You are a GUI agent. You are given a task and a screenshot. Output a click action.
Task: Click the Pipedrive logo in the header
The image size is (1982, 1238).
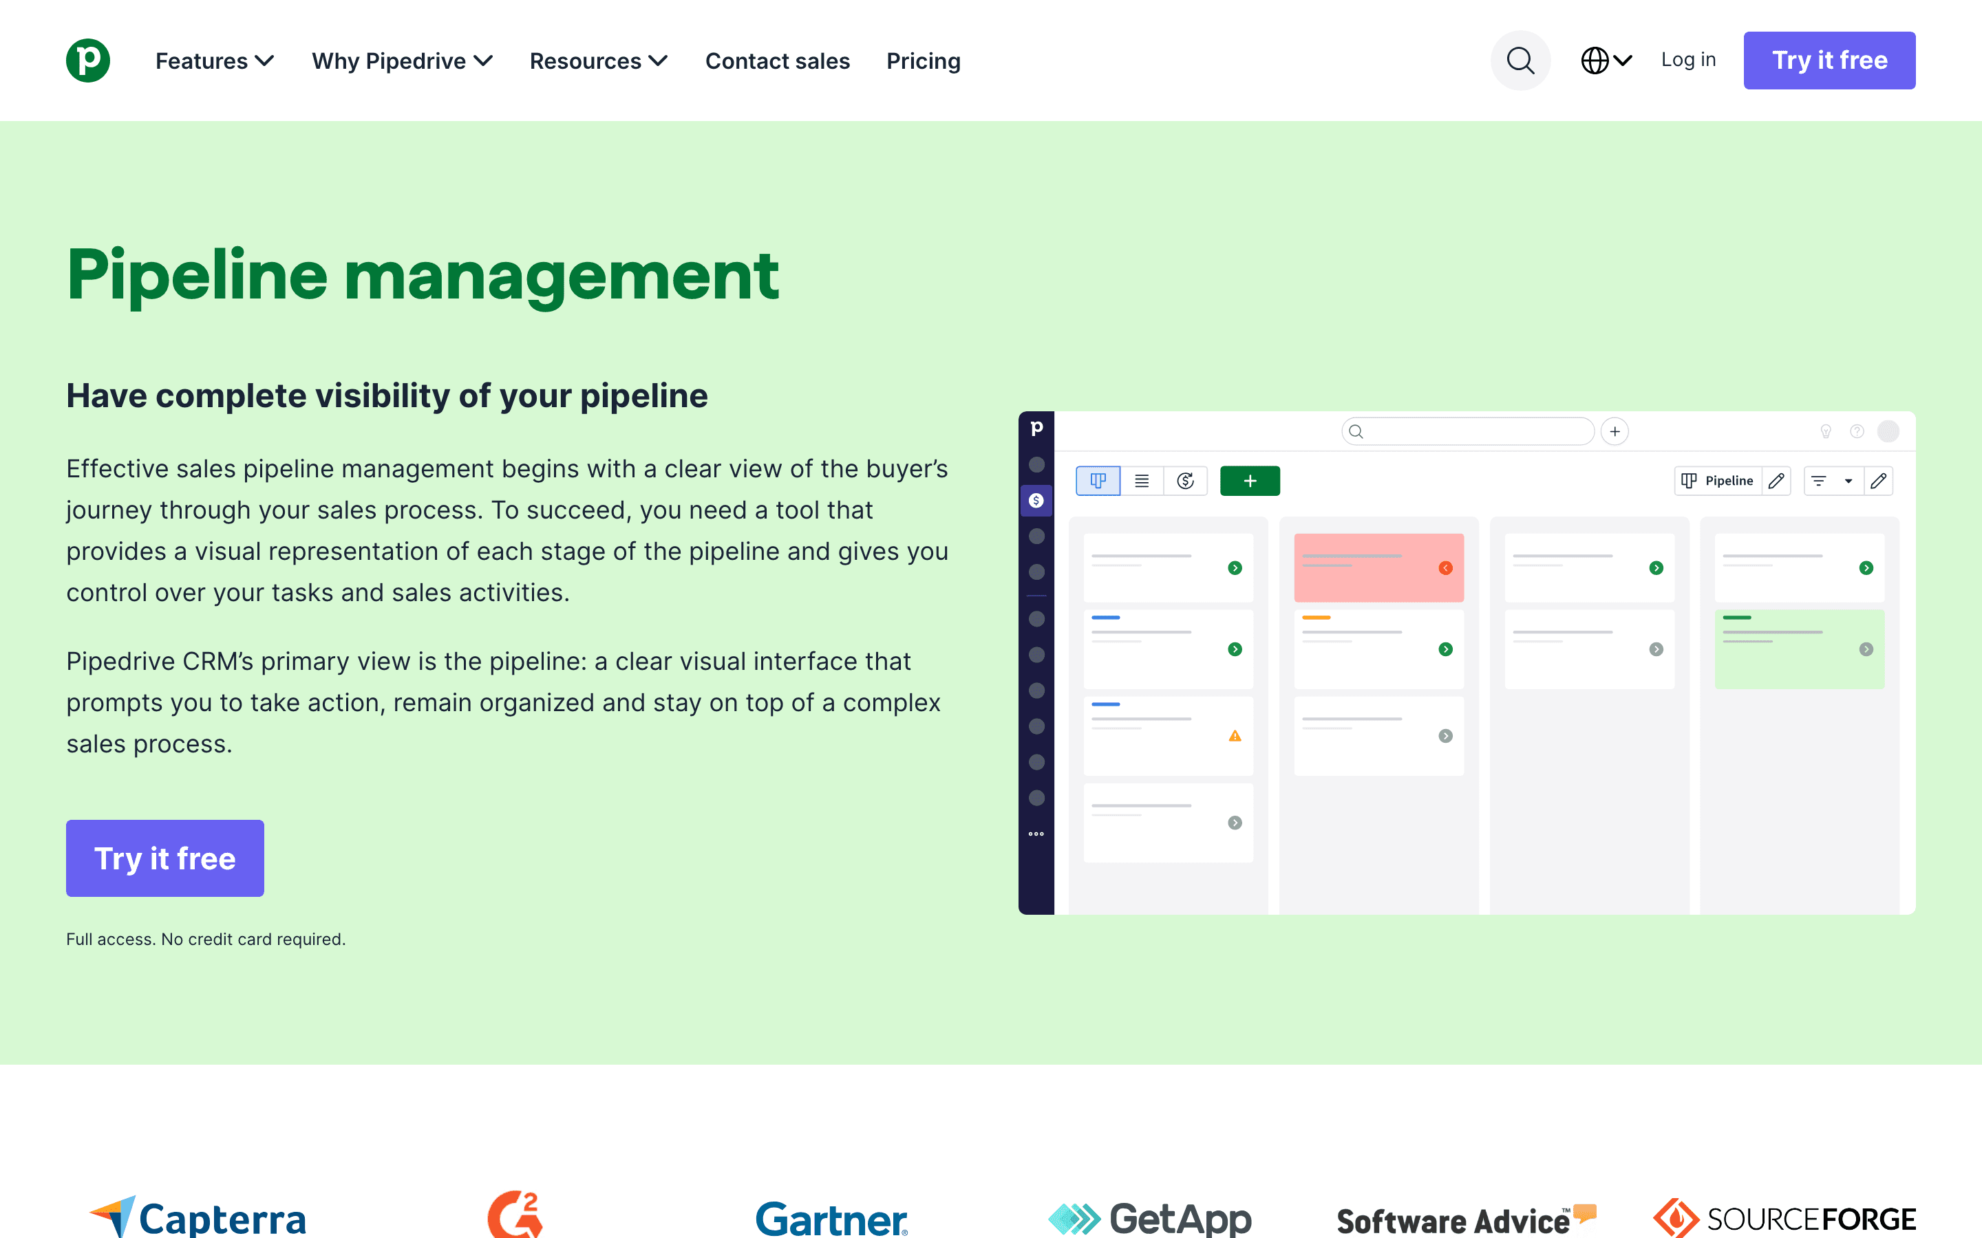(87, 60)
